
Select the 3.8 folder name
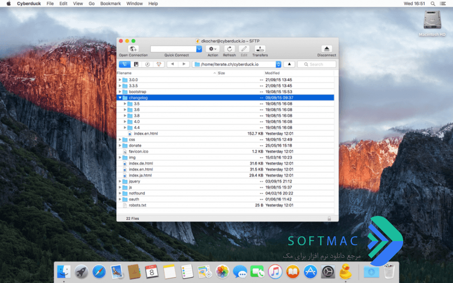(x=137, y=115)
